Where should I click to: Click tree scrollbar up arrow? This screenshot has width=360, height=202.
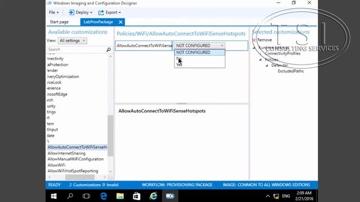(110, 56)
